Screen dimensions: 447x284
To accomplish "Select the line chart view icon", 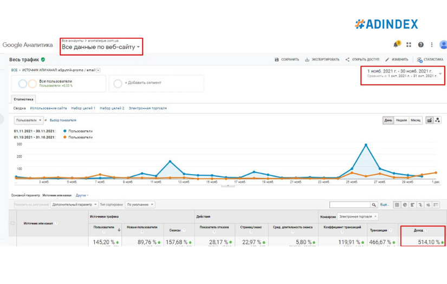I will pyautogui.click(x=429, y=121).
